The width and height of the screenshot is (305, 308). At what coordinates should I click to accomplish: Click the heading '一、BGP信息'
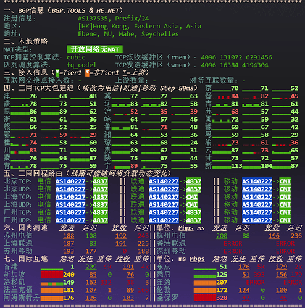pyautogui.click(x=23, y=10)
